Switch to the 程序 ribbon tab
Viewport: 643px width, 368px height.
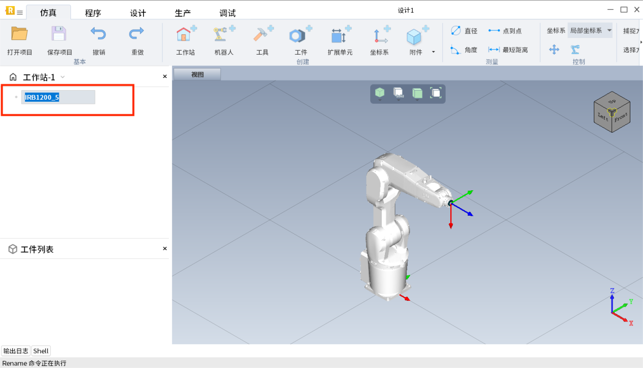93,13
